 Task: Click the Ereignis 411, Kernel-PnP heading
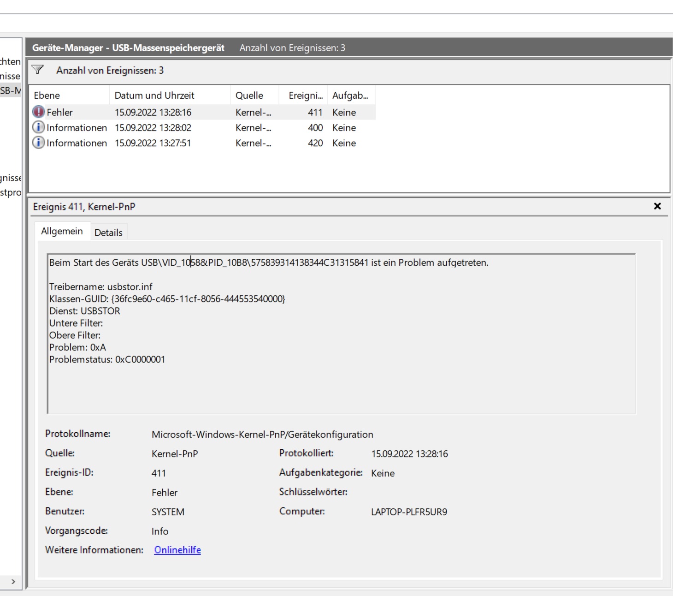(84, 207)
